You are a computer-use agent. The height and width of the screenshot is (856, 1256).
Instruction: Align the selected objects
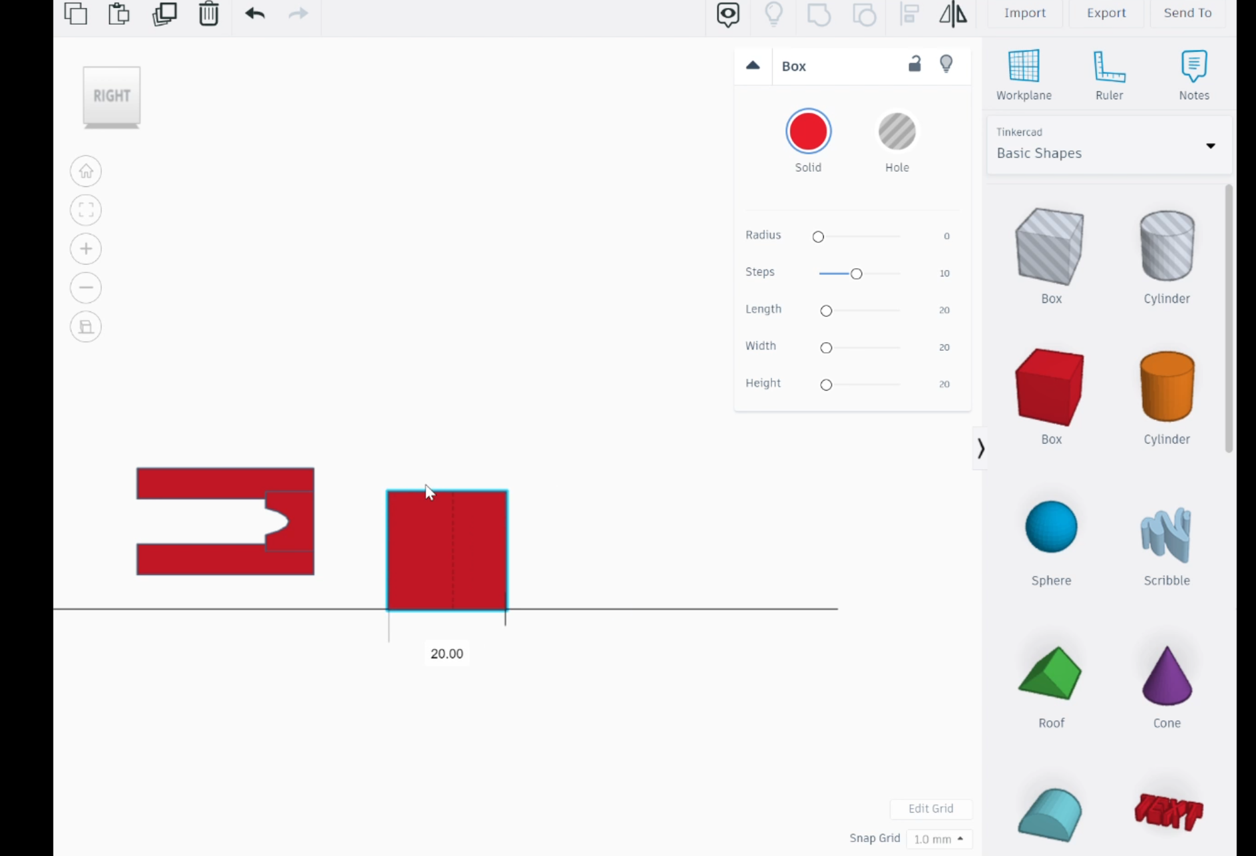(909, 13)
